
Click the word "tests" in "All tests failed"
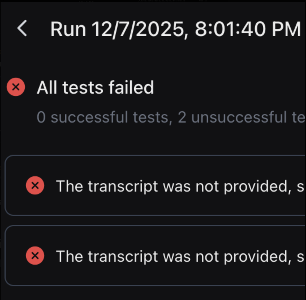point(83,87)
